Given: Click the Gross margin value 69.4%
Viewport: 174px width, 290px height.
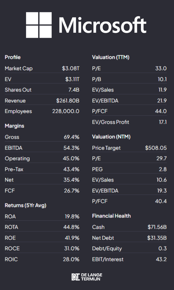Looking at the screenshot, I should (x=72, y=137).
